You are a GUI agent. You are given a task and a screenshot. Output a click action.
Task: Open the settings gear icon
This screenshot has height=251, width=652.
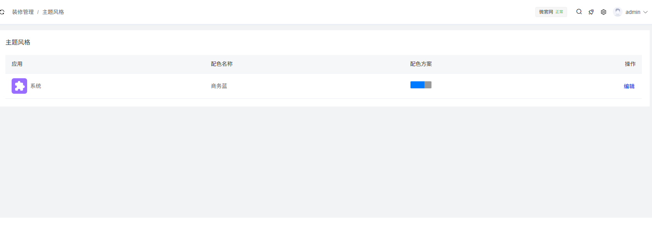604,12
